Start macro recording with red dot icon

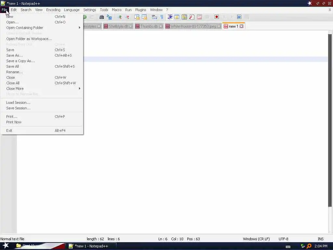(x=217, y=17)
